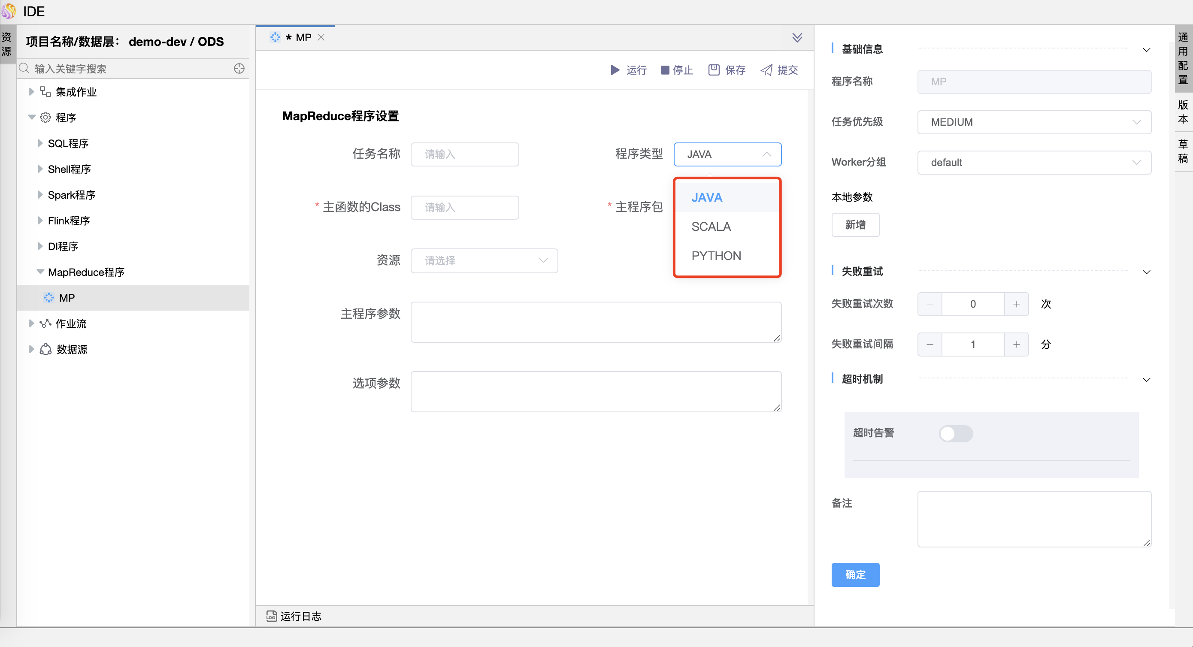Click the Submit (提交) paper plane icon
Viewport: 1193px width, 647px height.
(x=766, y=70)
